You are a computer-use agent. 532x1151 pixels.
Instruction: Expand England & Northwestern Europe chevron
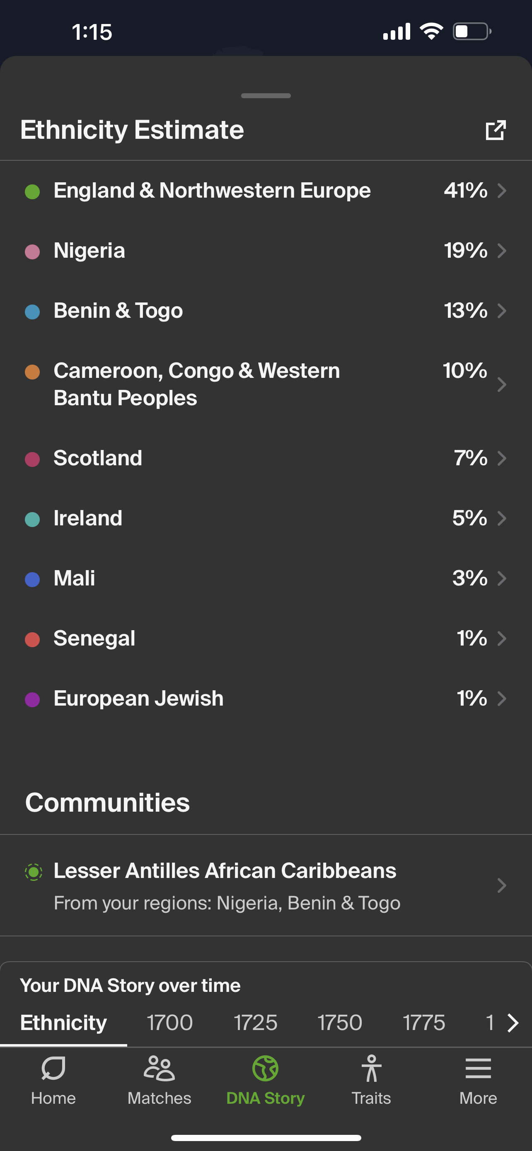502,191
